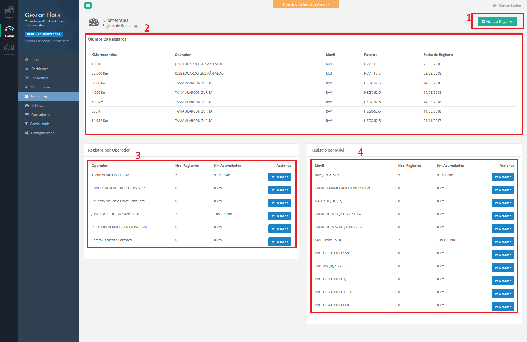Select the GESflota speedometer icon

[9, 30]
